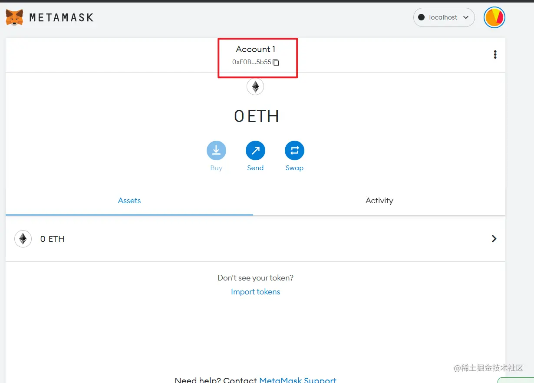The width and height of the screenshot is (534, 383).
Task: Switch to the Activity tab
Action: click(x=379, y=201)
